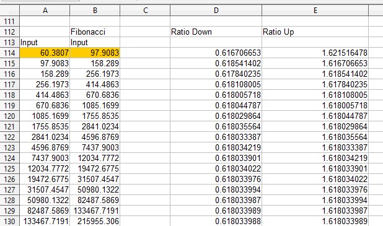Select row 130 header
Screen dimensions: 383x226
9,221
